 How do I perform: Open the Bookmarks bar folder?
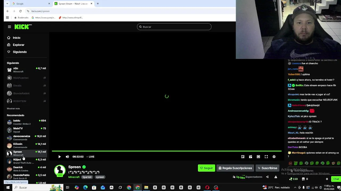tap(21, 18)
